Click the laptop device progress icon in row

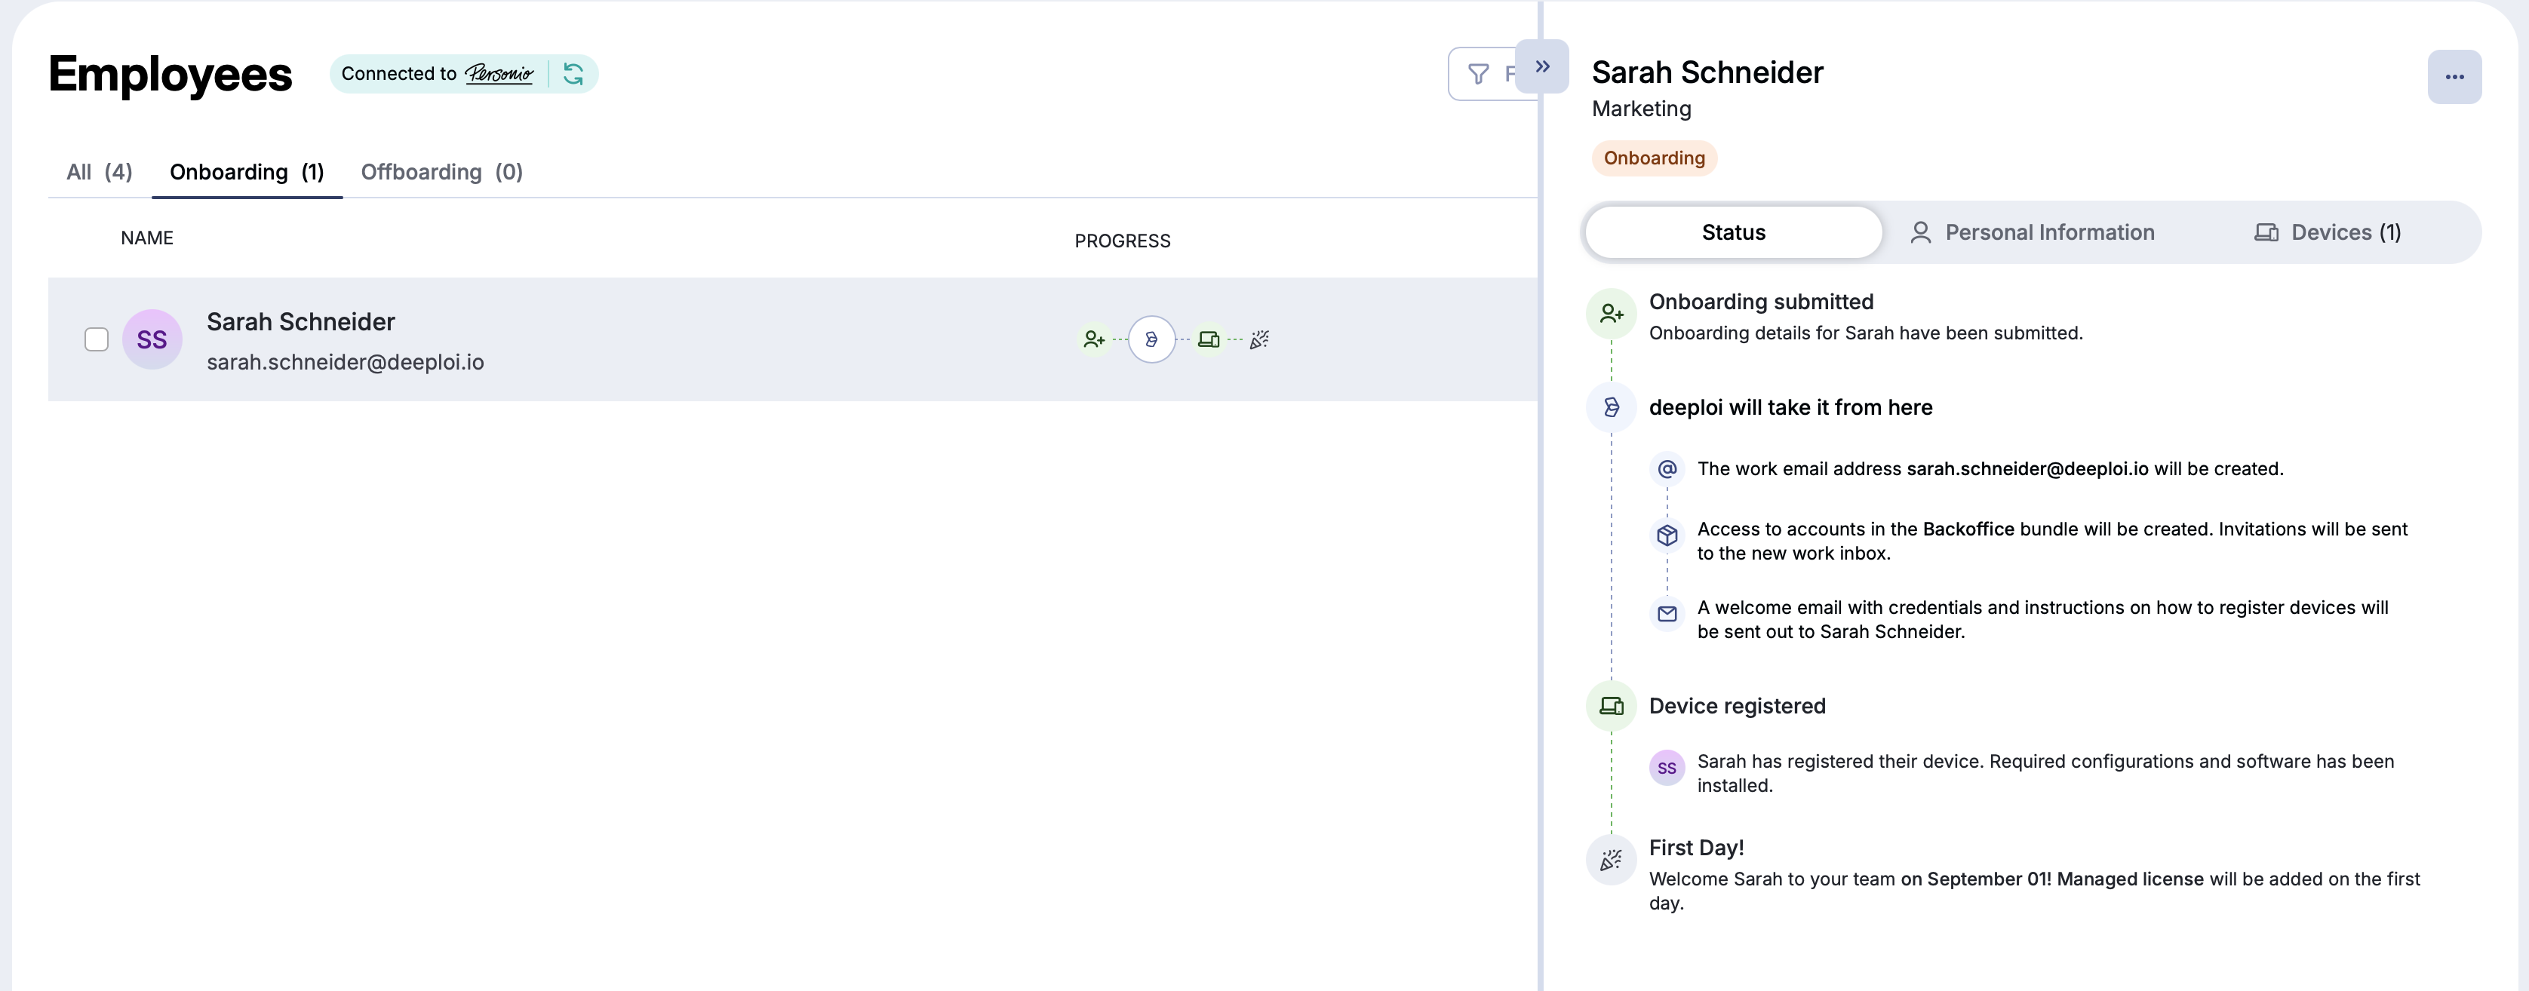point(1209,339)
